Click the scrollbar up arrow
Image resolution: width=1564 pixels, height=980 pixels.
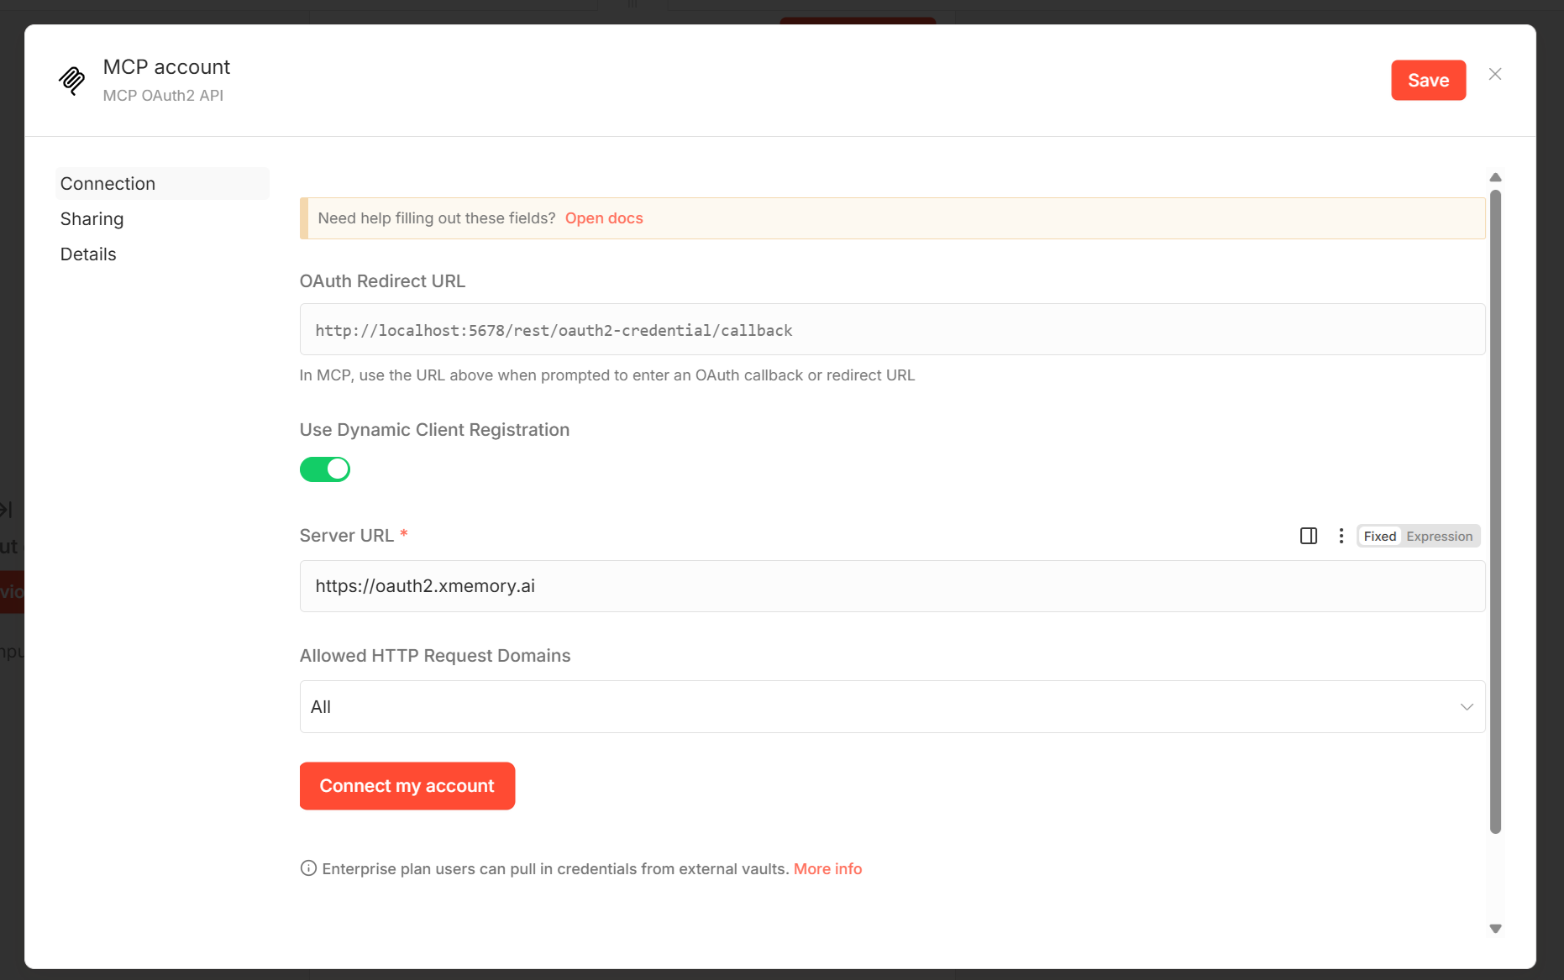tap(1495, 177)
